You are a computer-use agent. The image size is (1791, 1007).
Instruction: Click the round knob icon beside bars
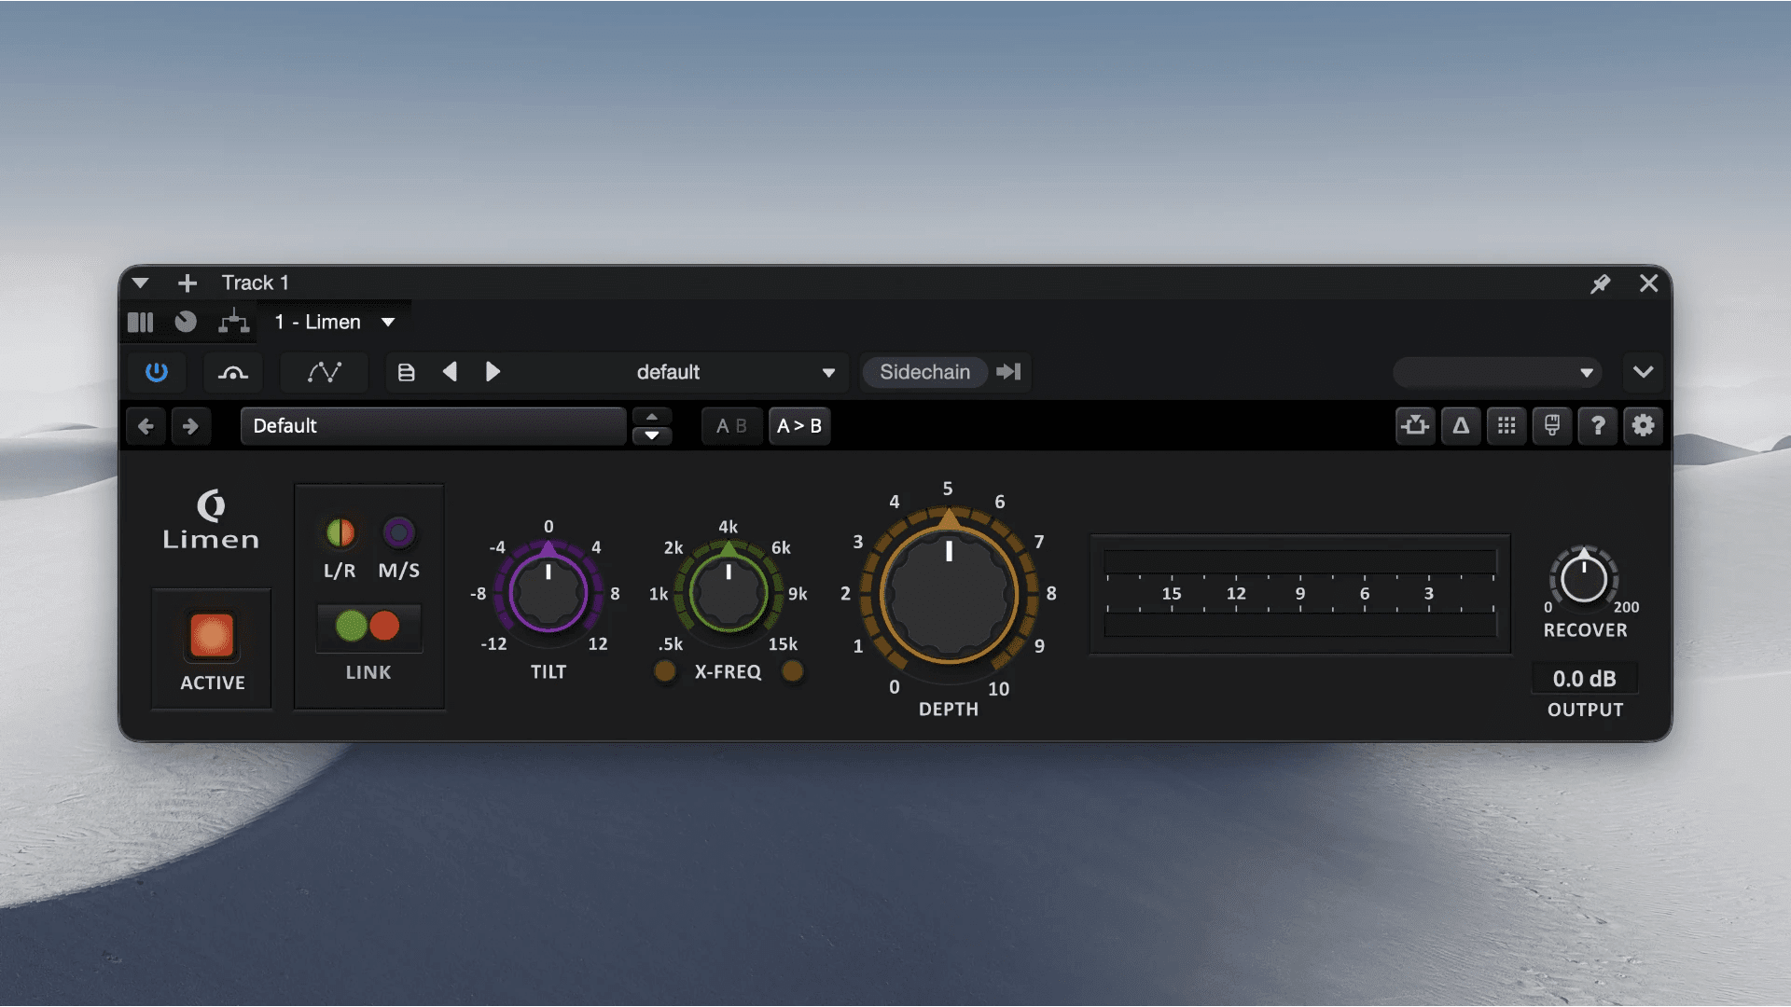(186, 322)
